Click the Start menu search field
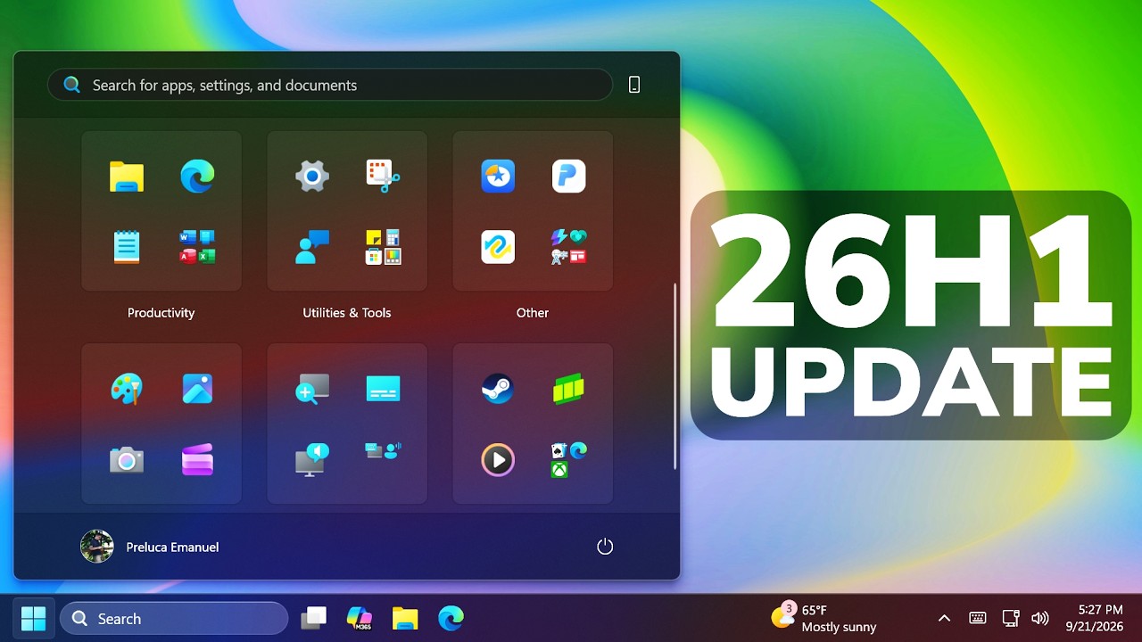Image resolution: width=1142 pixels, height=642 pixels. 330,85
